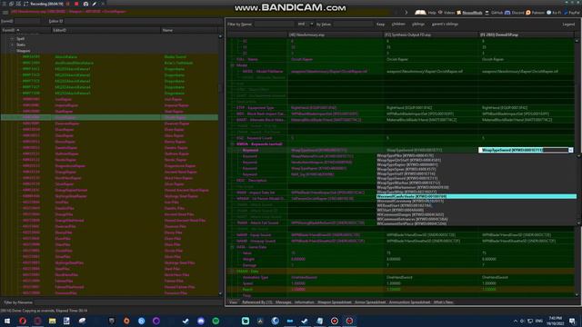Toggle the children filter checkbox
The width and height of the screenshot is (582, 327).
coord(398,25)
